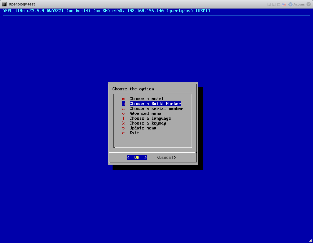Select "Choose a language" option
313x243 pixels.
click(150, 118)
